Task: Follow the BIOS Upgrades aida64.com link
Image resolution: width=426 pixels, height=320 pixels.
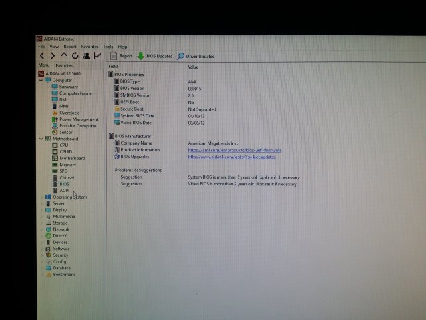Action: [x=231, y=157]
